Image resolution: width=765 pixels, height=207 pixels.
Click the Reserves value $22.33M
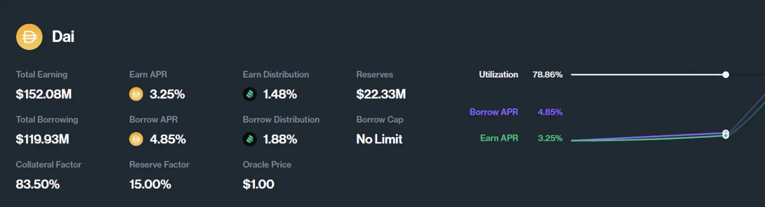(x=381, y=94)
